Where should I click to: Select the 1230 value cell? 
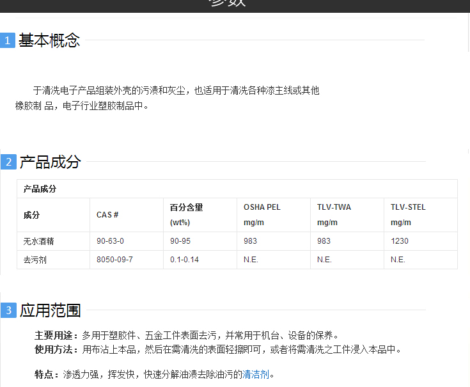click(421, 241)
